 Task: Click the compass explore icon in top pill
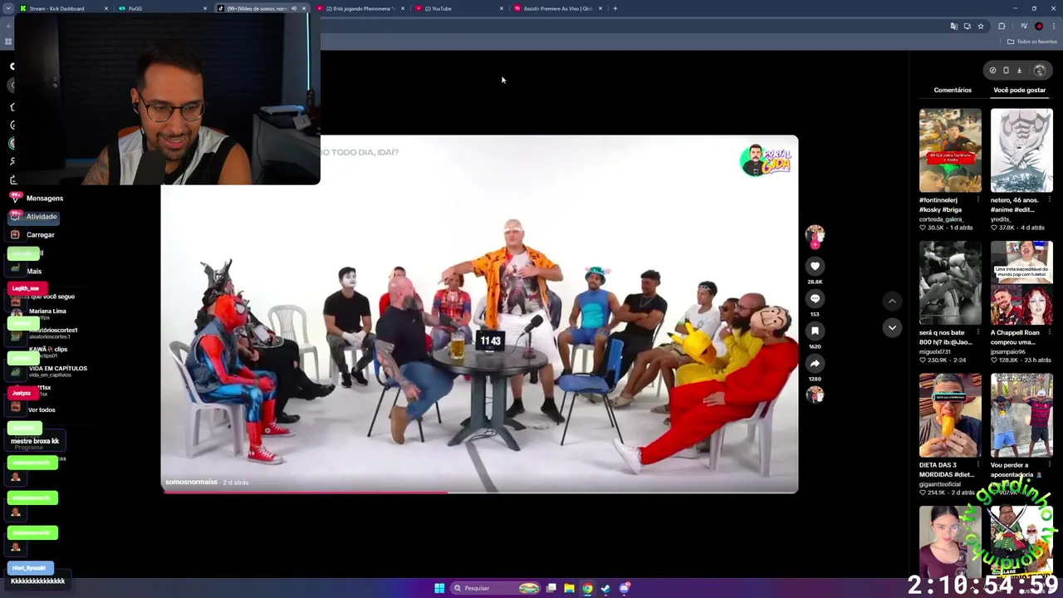click(992, 71)
